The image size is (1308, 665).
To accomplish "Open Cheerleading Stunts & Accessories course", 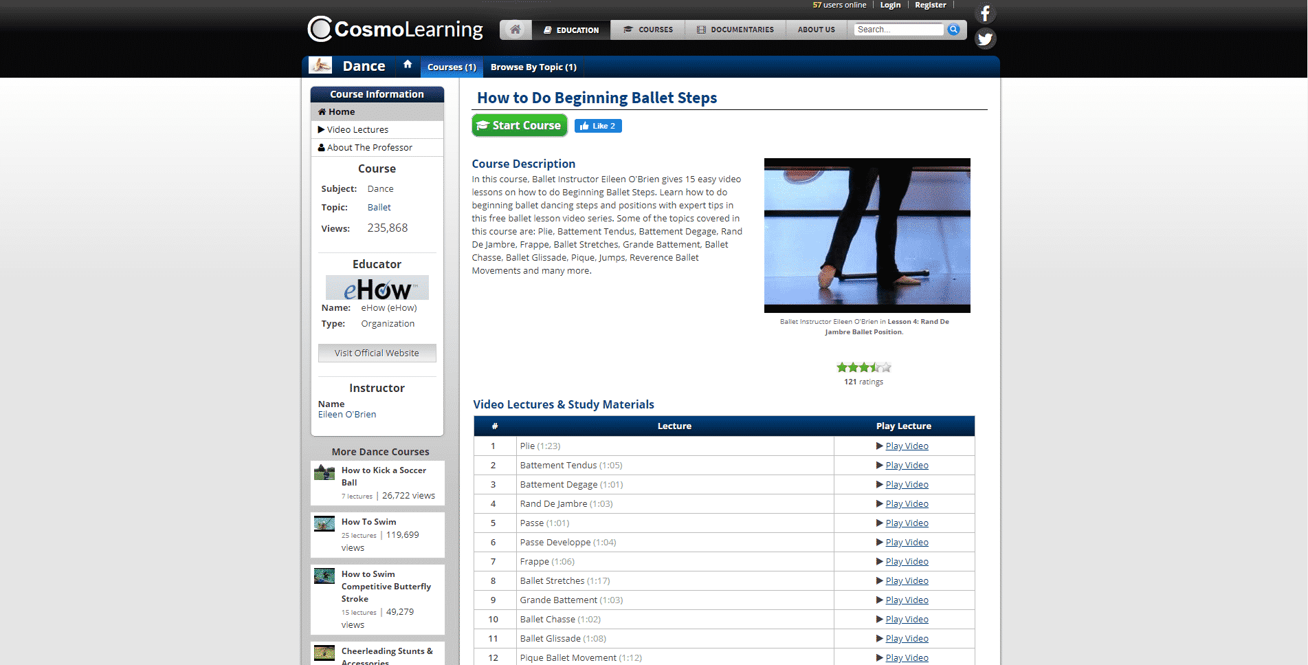I will pos(387,655).
